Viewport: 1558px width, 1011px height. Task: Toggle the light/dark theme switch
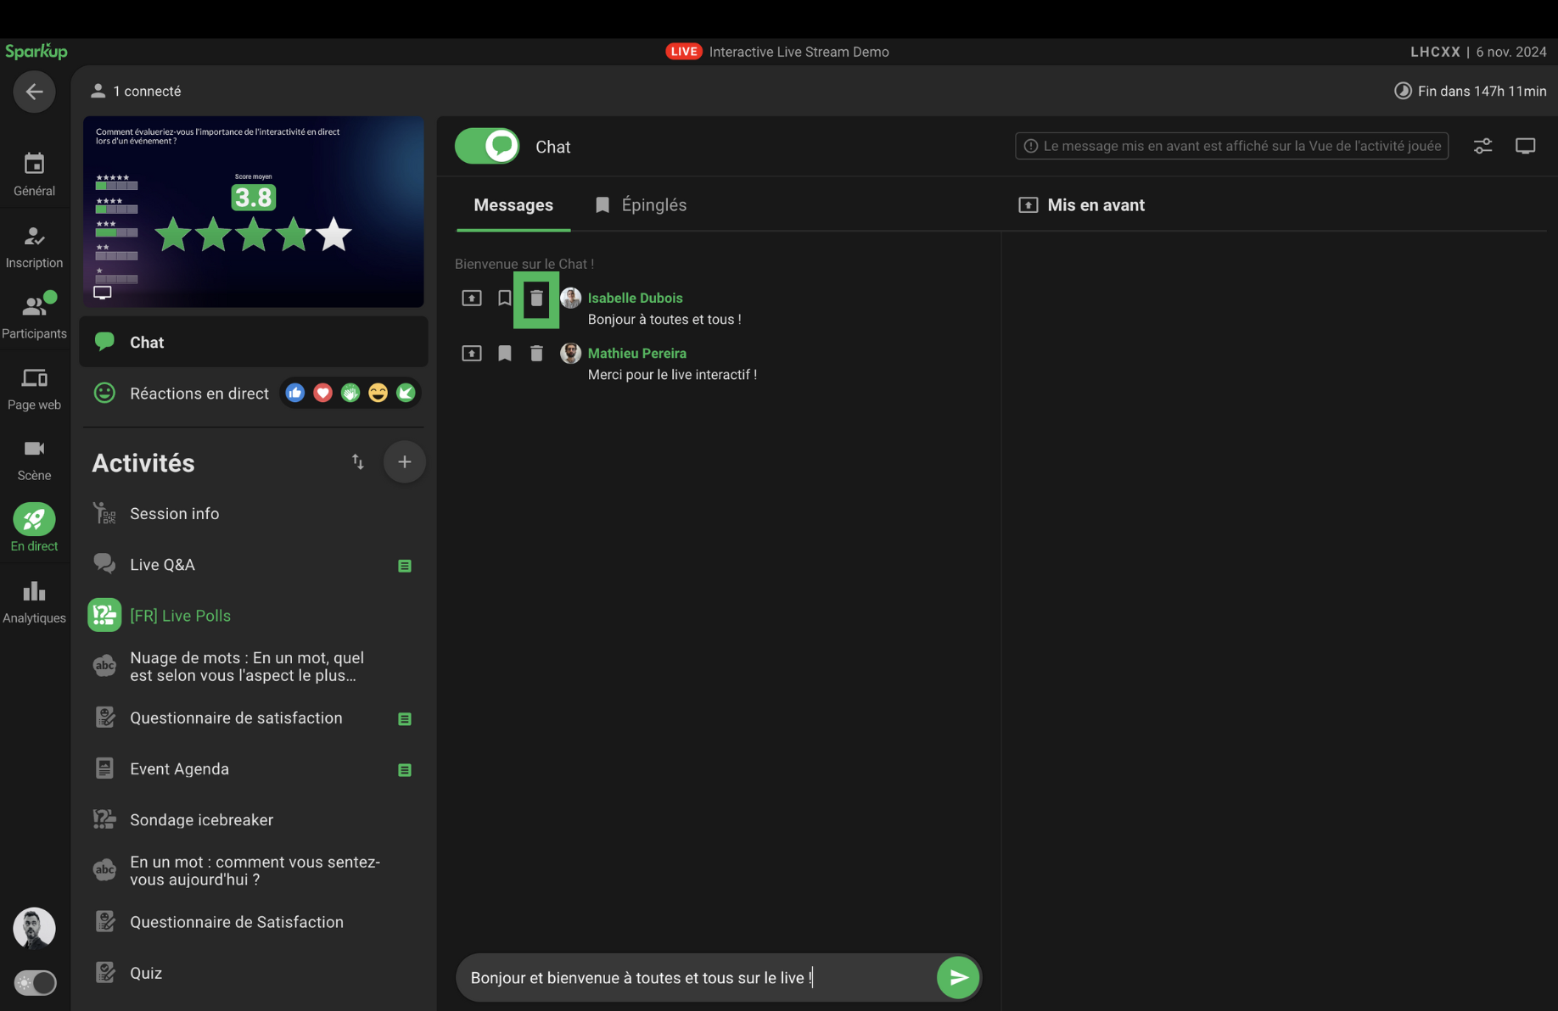[x=35, y=983]
